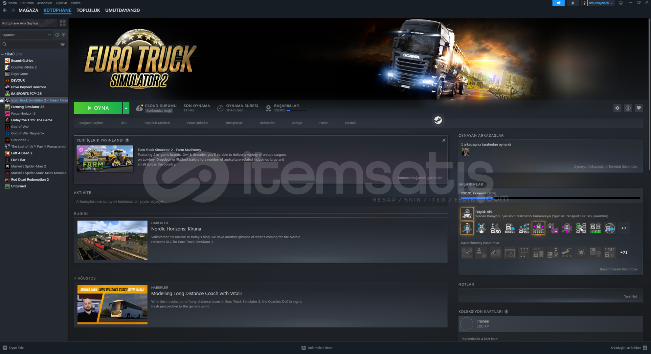651x354 pixels.
Task: Select Red Dead Redemption 2 in the library
Action: [x=30, y=180]
